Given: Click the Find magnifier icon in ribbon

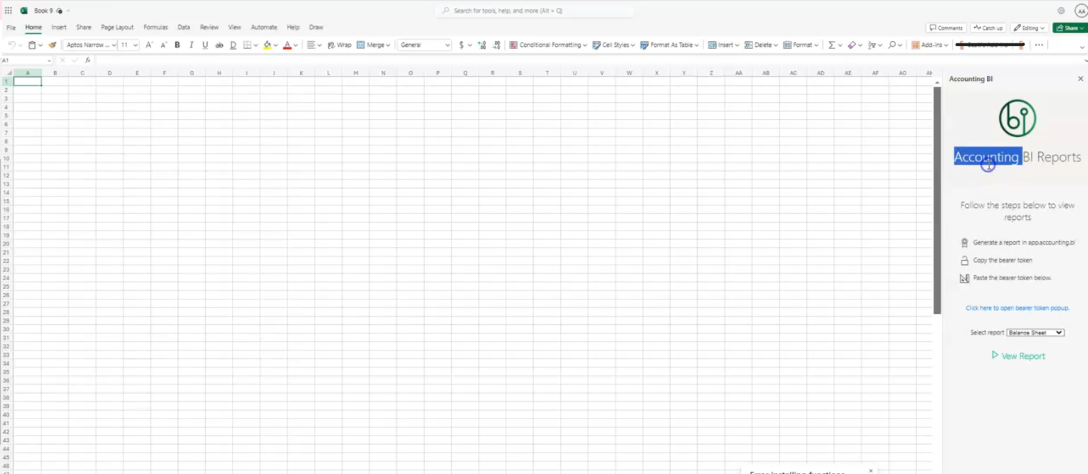Looking at the screenshot, I should [892, 45].
